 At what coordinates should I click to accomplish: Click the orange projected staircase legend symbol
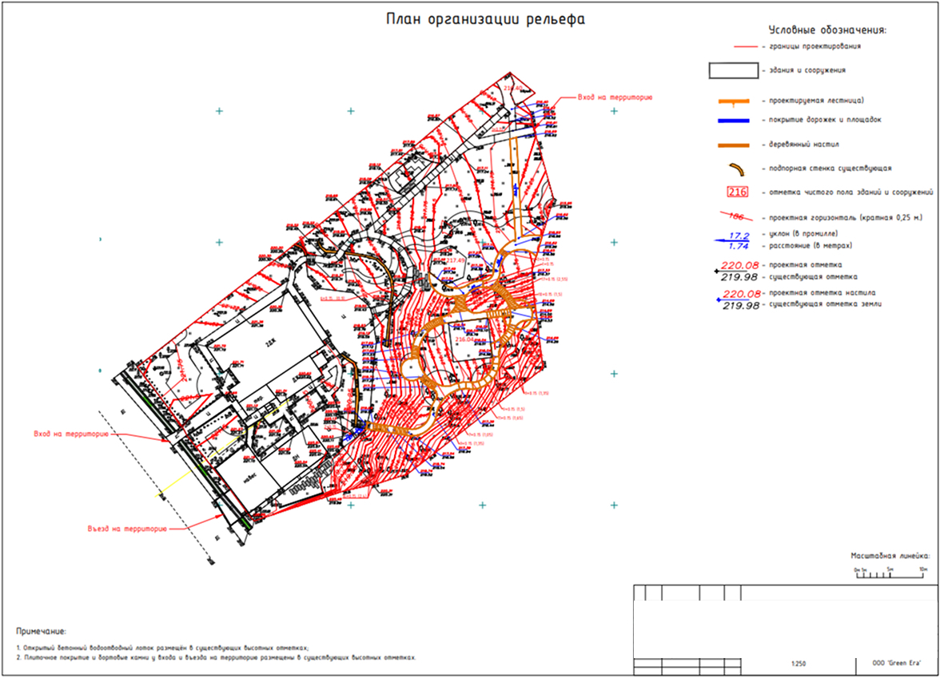point(734,101)
